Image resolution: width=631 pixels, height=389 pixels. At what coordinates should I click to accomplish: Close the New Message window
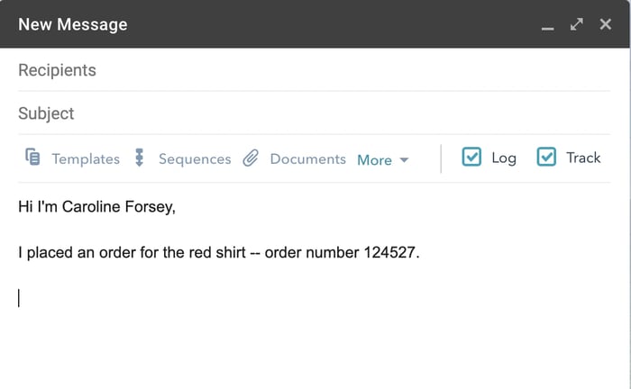click(x=606, y=24)
